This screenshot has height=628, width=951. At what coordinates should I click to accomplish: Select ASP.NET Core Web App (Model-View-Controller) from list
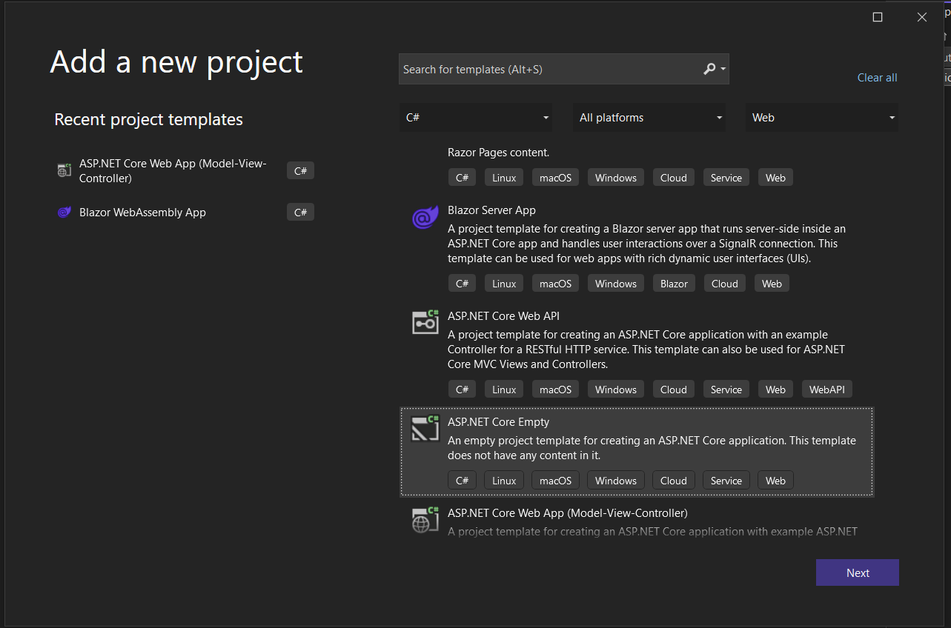[x=567, y=513]
